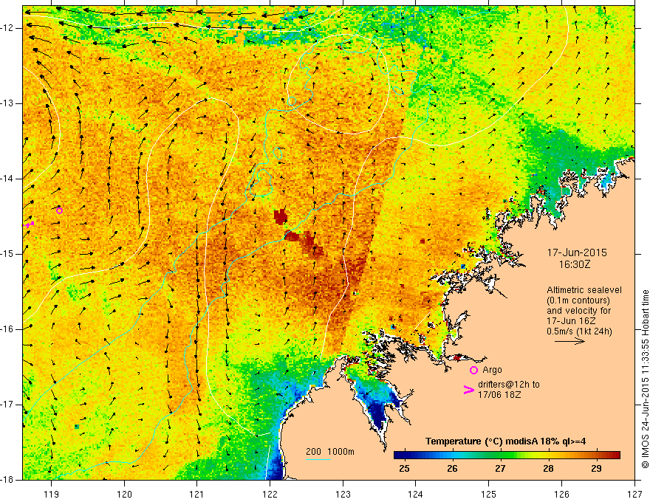This screenshot has width=650, height=502.
Task: Click the cyan isobath sample line under 200 1000m
Action: 318,459
